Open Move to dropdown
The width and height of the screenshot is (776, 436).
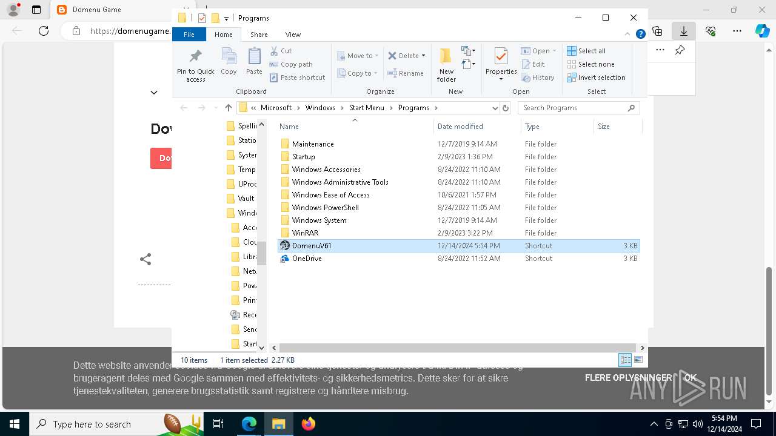click(x=358, y=56)
